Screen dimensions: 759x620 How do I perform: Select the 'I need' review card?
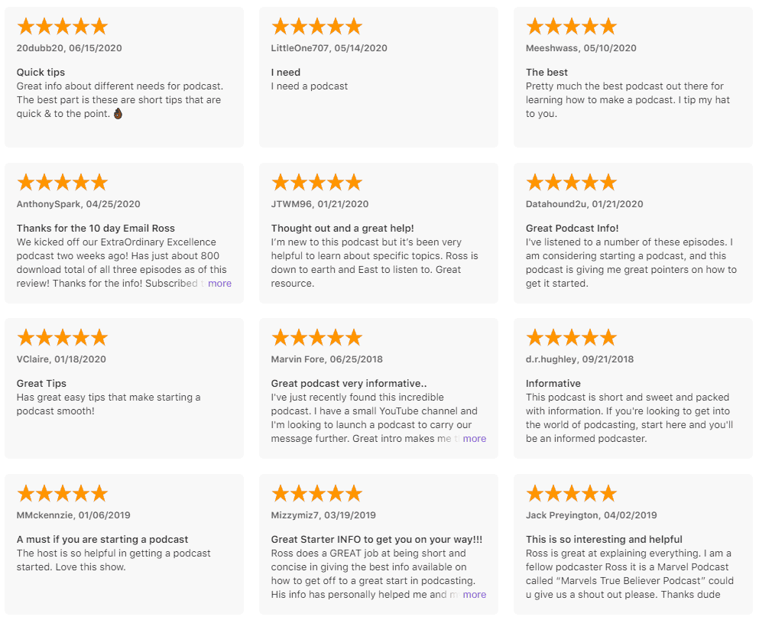378,77
